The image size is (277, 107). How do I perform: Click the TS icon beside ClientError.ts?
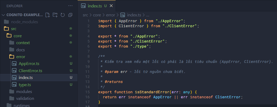coord(14,71)
